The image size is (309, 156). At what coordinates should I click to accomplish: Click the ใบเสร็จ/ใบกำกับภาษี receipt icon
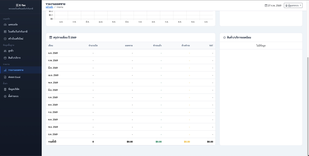click(x=5, y=32)
